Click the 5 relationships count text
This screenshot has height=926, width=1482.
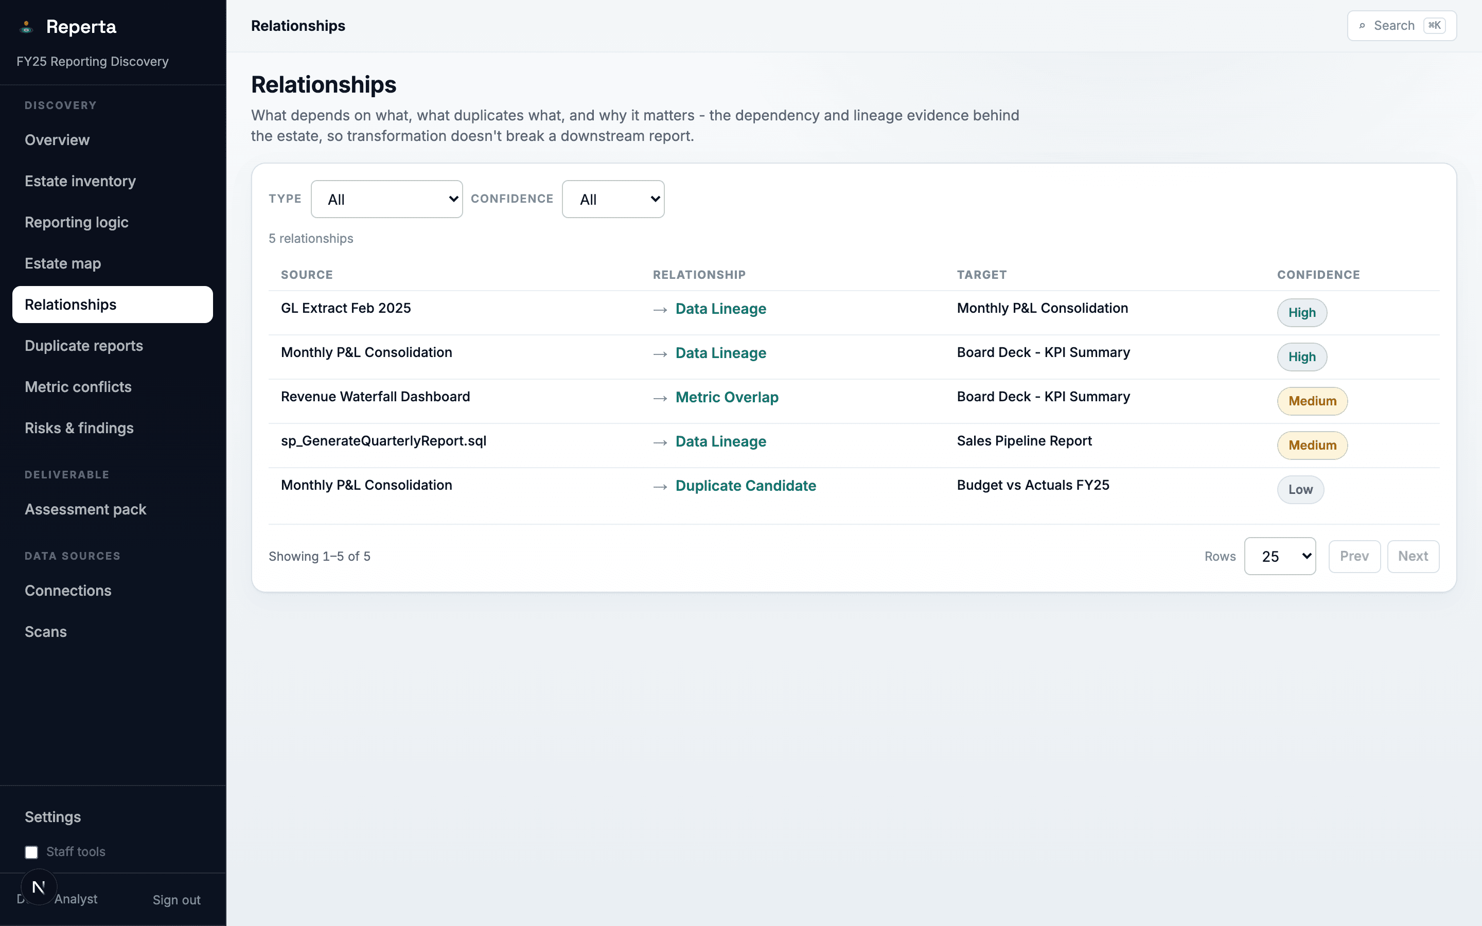coord(310,238)
